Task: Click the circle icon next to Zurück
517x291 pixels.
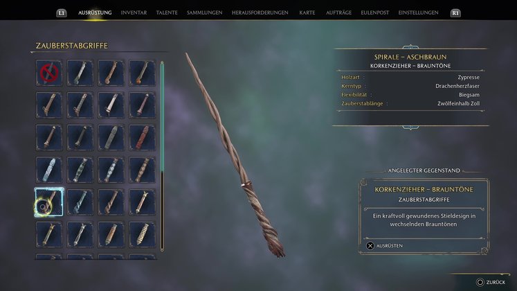Action: tap(480, 282)
